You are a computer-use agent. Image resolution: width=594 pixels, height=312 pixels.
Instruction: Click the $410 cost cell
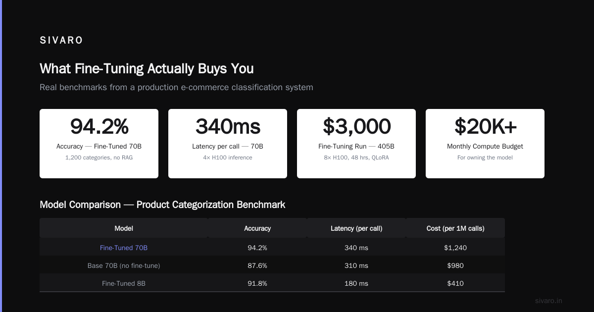[455, 283]
